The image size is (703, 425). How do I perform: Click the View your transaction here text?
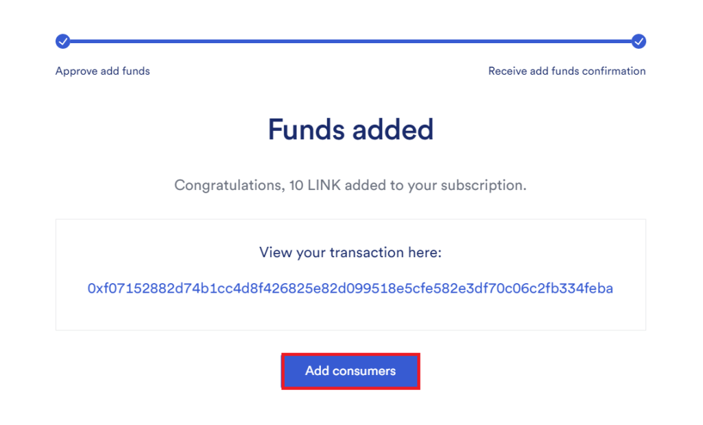[350, 252]
